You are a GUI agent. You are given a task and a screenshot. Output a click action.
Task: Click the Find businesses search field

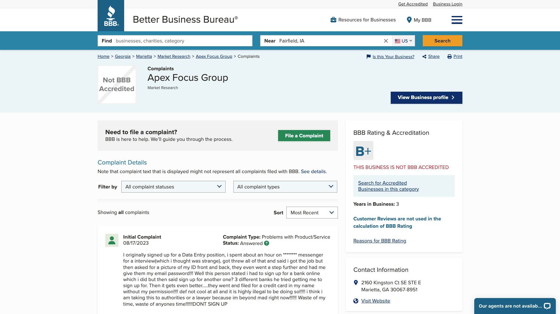point(175,41)
